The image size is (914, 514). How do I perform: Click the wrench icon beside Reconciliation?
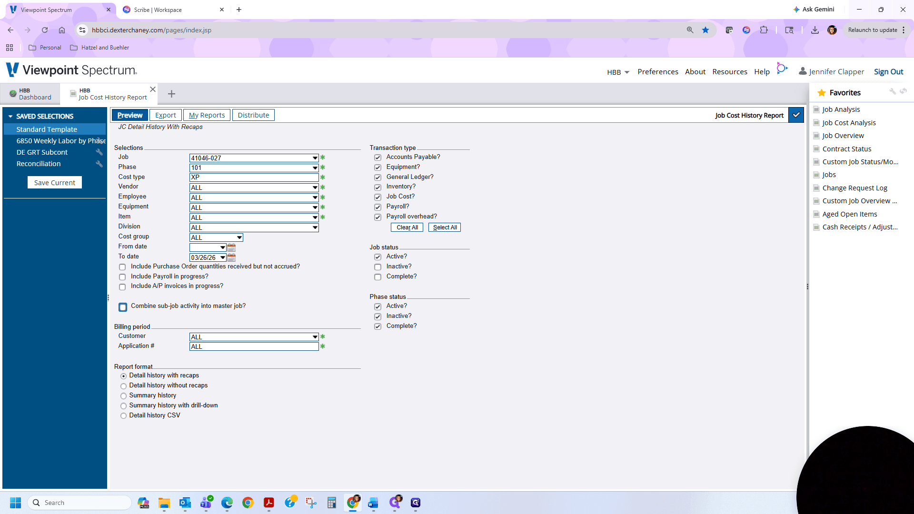[99, 164]
